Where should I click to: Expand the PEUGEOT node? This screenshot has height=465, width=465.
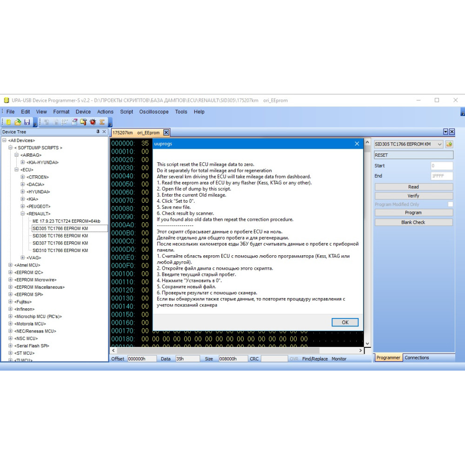click(x=22, y=206)
